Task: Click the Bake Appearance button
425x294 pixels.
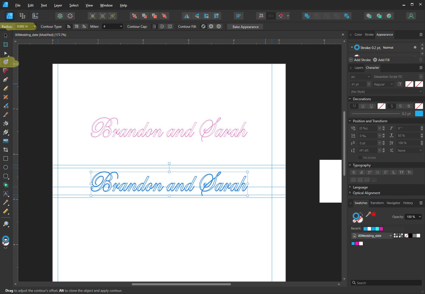Action: pyautogui.click(x=245, y=27)
